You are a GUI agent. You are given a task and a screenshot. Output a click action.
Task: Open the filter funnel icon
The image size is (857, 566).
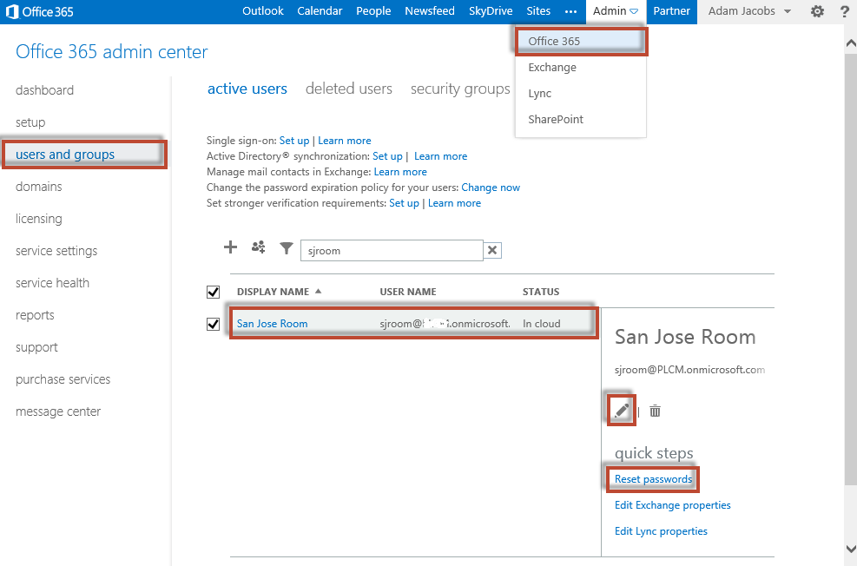coord(287,248)
